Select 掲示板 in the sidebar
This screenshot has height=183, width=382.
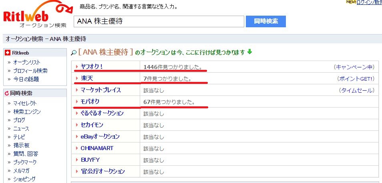[22, 145]
